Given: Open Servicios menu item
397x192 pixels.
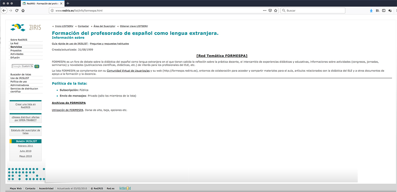Looking at the screenshot, I should (16, 47).
